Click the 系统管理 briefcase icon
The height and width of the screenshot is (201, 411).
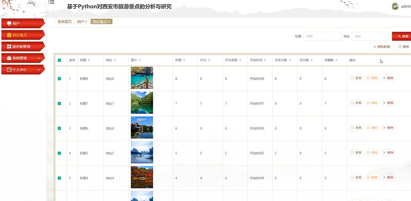click(9, 58)
